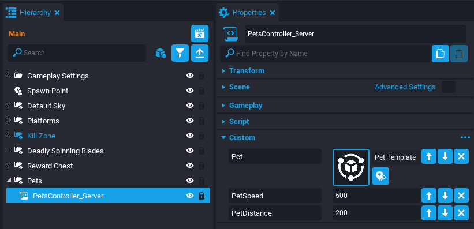Move the PetDistance property up
The height and width of the screenshot is (229, 474).
[x=428, y=213]
